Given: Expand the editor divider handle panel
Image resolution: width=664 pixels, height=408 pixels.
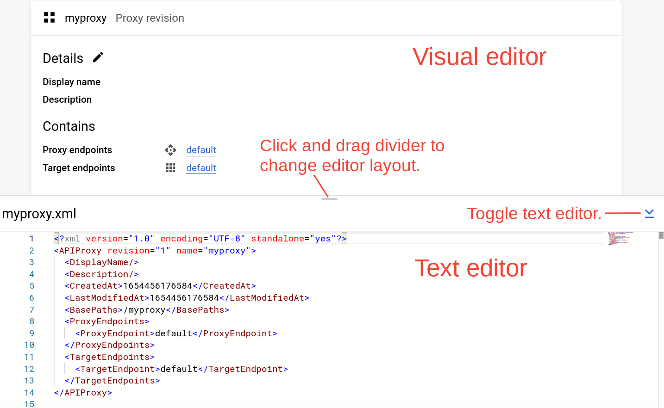Looking at the screenshot, I should 330,199.
